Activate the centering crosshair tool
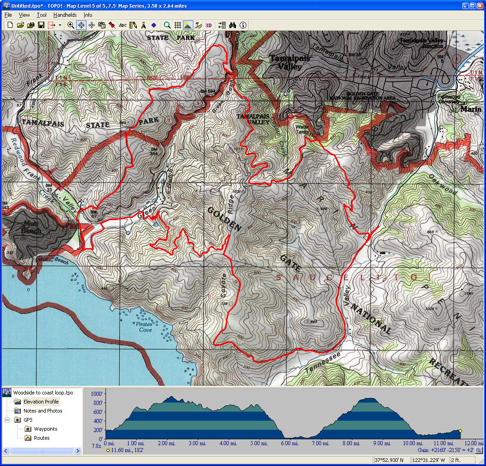Viewport: 486px width, 466px height. coord(81,25)
